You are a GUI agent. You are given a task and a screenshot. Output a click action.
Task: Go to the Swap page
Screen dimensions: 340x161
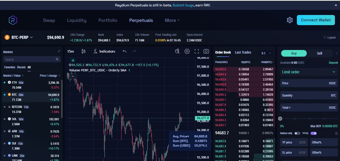coord(49,20)
